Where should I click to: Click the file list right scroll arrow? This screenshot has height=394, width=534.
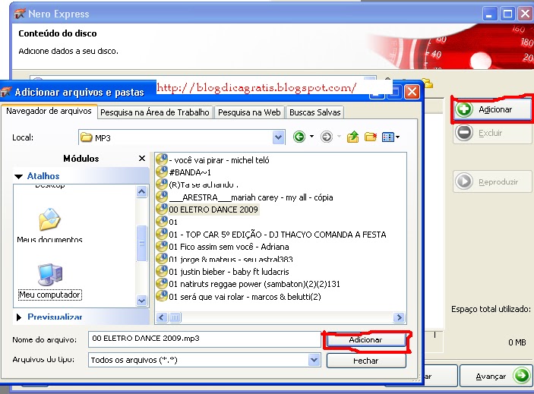click(399, 317)
